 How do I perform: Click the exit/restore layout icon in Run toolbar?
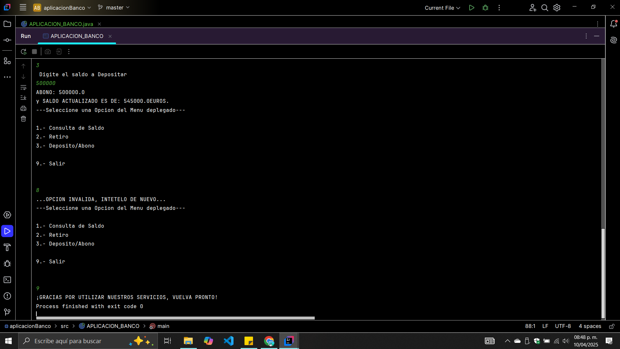pos(59,52)
